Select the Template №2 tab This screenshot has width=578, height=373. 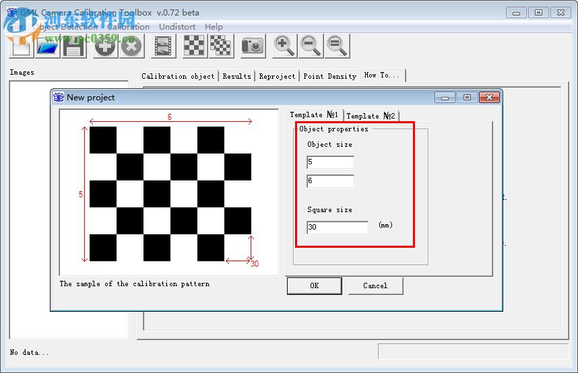point(371,116)
